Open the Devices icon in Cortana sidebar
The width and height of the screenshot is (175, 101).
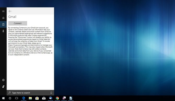tap(3, 31)
